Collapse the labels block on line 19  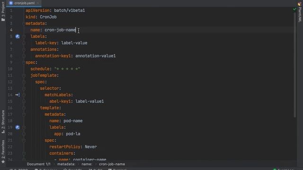pos(24,127)
